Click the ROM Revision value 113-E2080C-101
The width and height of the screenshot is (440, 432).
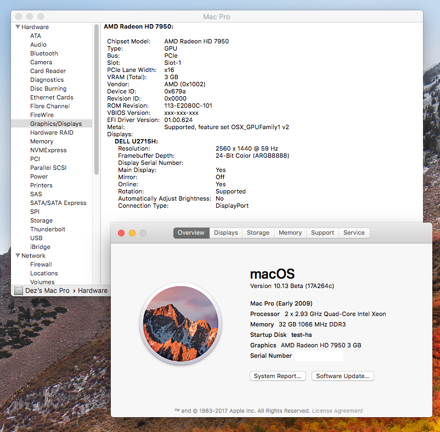[x=188, y=106]
